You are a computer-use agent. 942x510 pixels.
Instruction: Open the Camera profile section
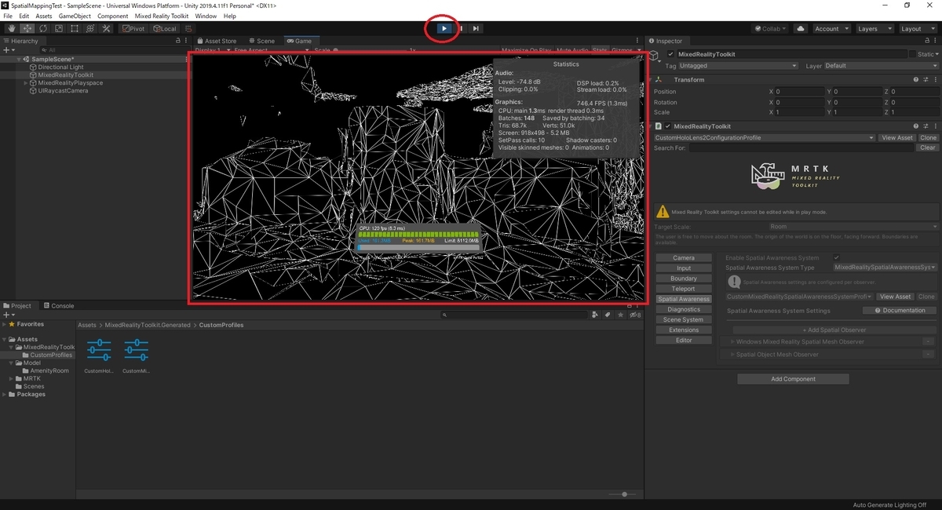(x=684, y=258)
